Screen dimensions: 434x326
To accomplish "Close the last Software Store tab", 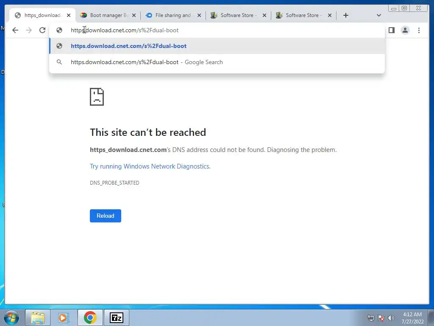I will pyautogui.click(x=330, y=15).
